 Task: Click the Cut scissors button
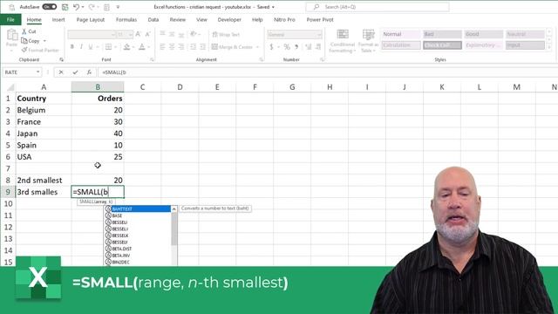point(29,31)
